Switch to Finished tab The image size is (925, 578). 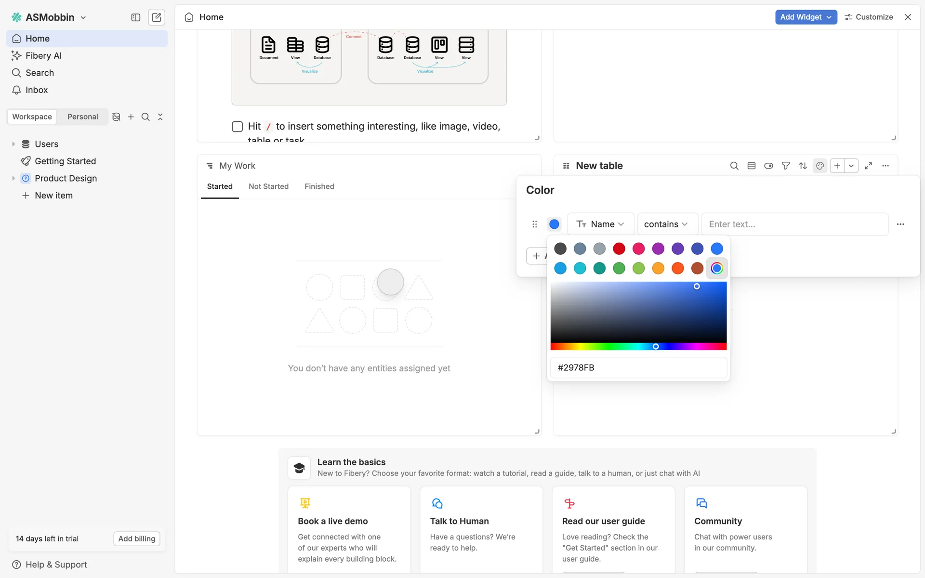[319, 186]
